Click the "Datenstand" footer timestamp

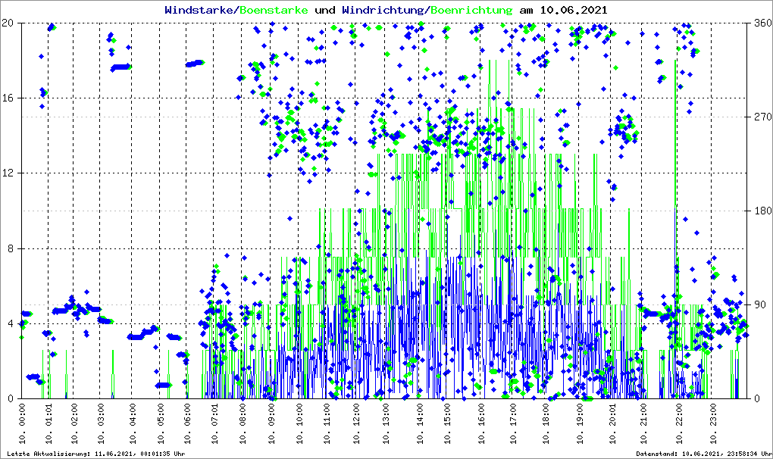pos(703,454)
